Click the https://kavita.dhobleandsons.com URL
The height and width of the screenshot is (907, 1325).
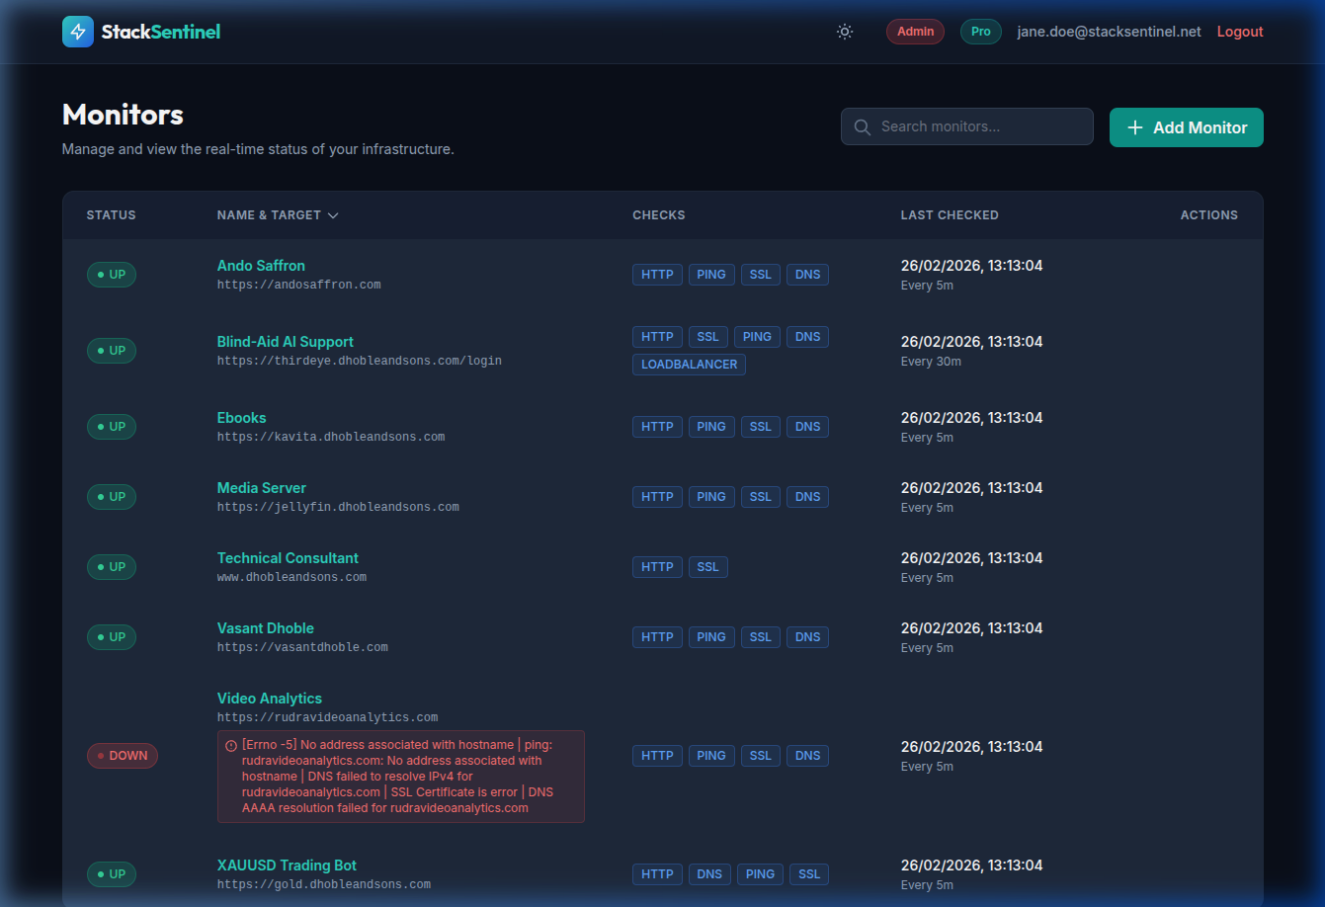point(331,437)
